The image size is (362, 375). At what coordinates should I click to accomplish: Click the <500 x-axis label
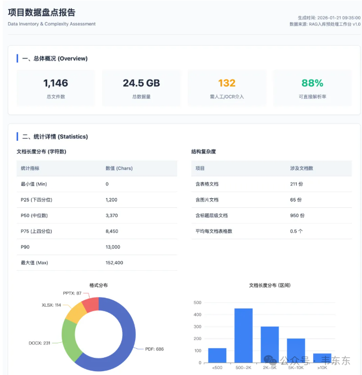(217, 367)
